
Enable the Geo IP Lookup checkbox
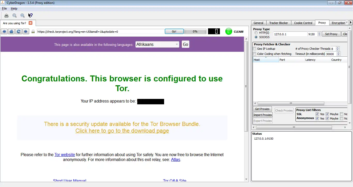tap(255, 49)
